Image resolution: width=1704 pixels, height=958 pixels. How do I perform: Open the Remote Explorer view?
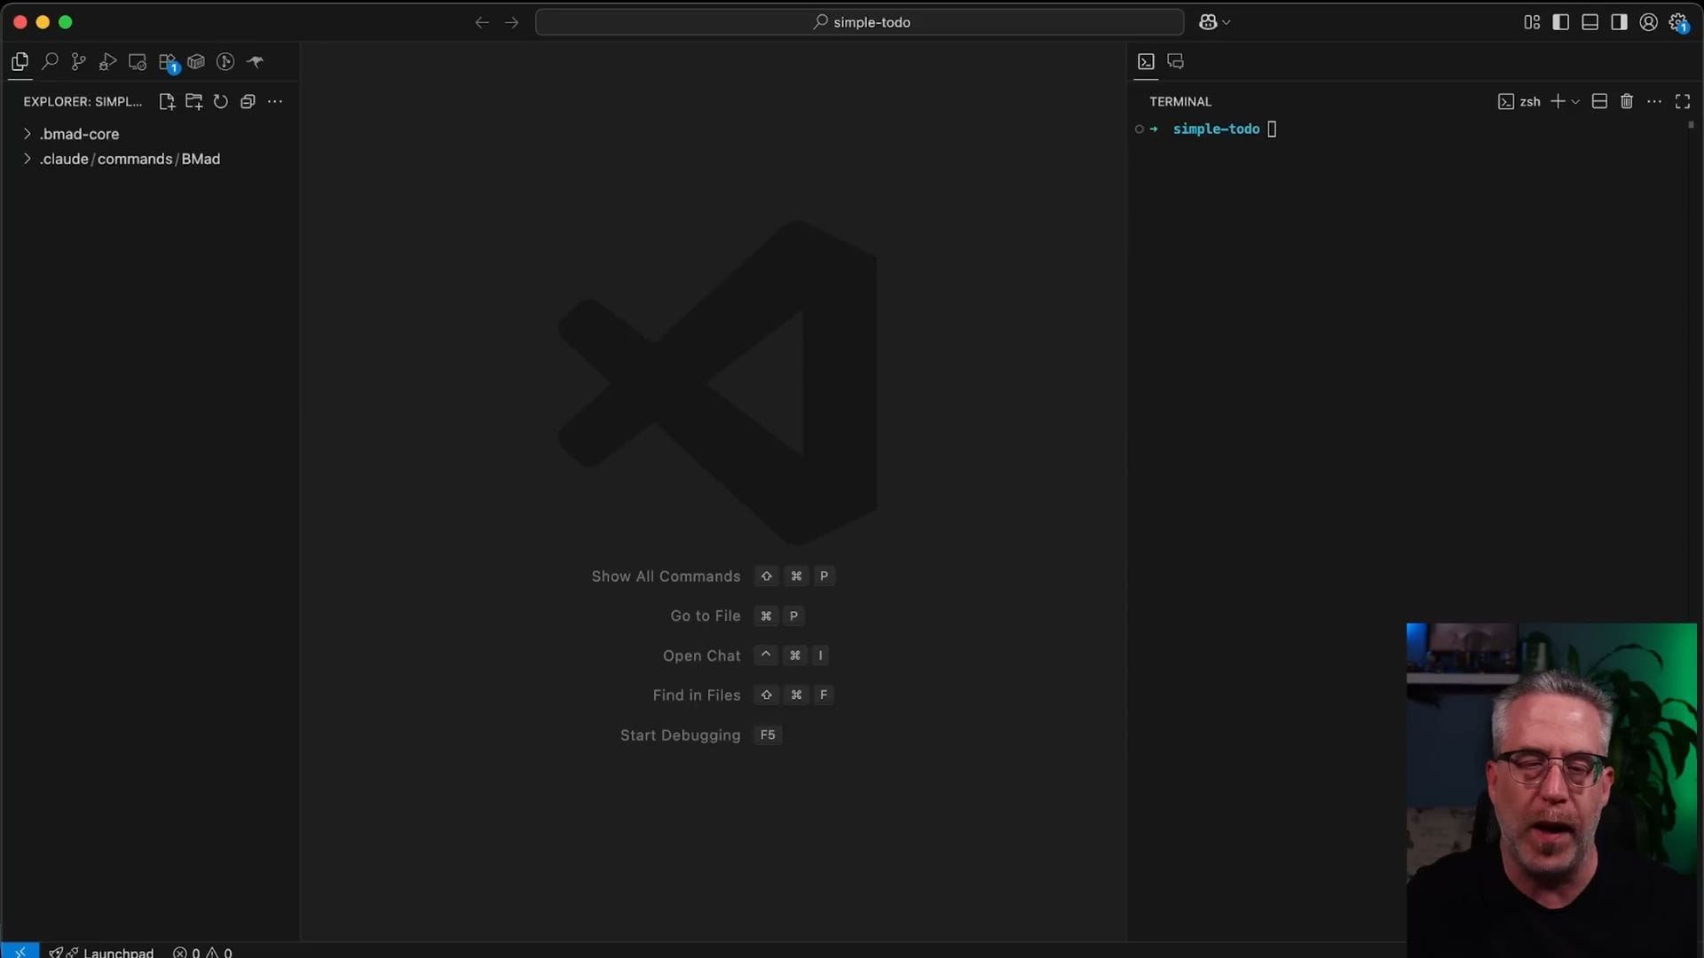138,61
